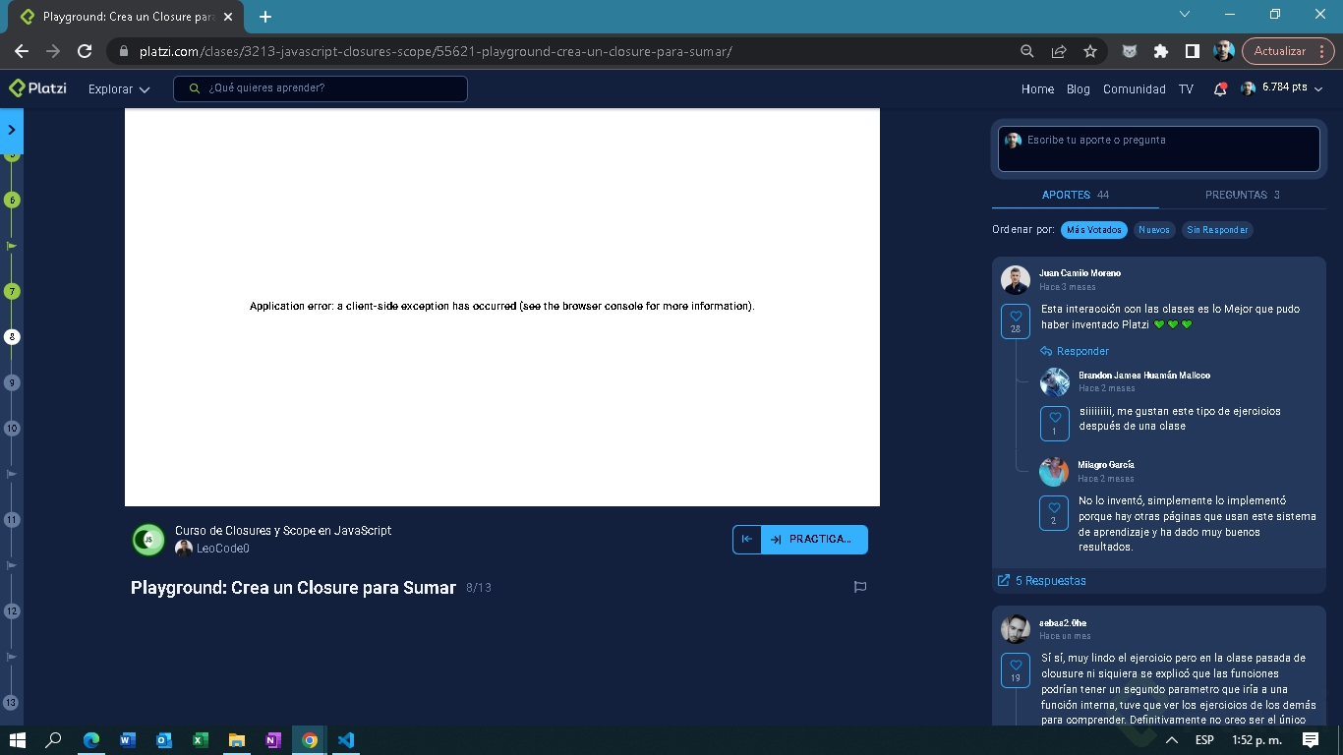Click the Platzi search field

pyautogui.click(x=321, y=88)
